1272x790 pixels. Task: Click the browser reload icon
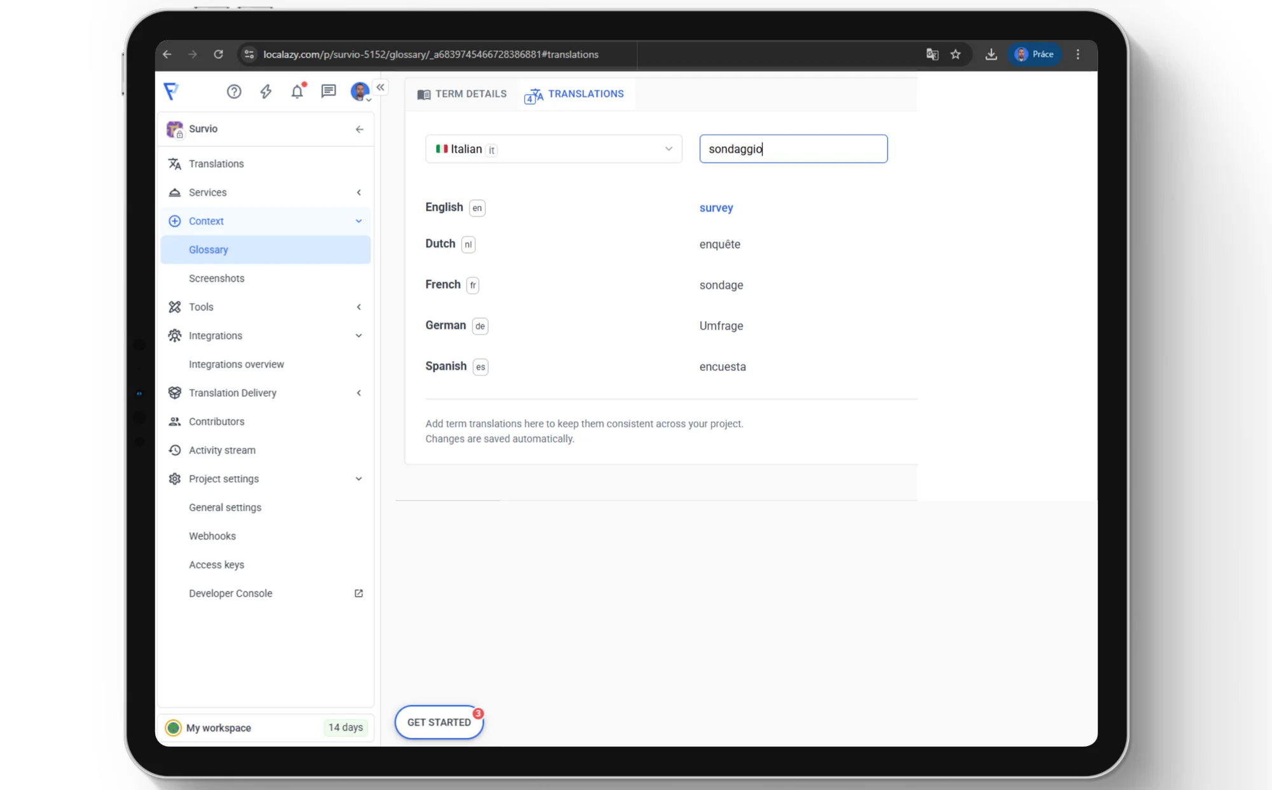(218, 55)
